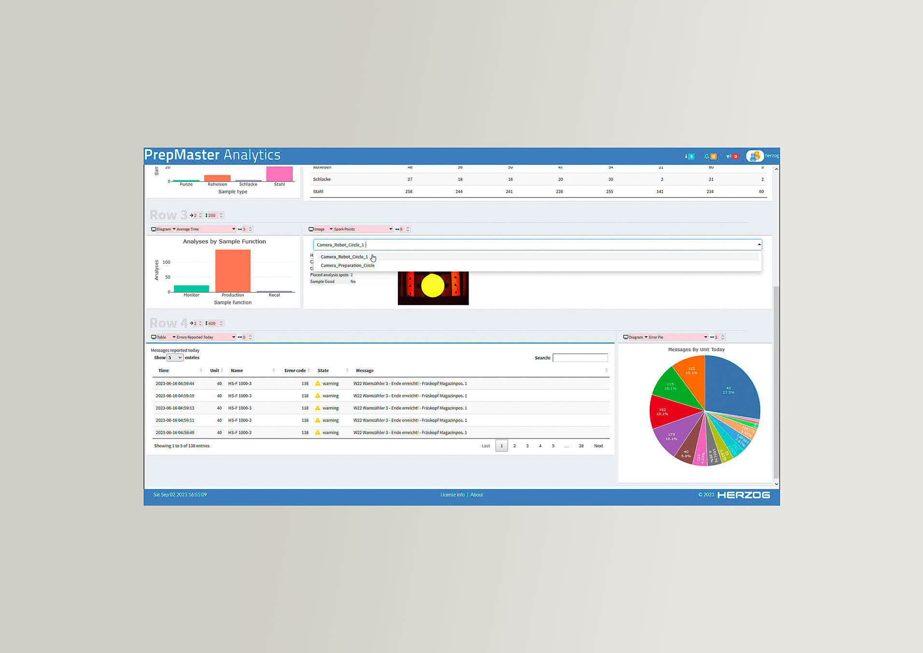This screenshot has width=923, height=653.
Task: Go to Next page of messages
Action: click(599, 446)
